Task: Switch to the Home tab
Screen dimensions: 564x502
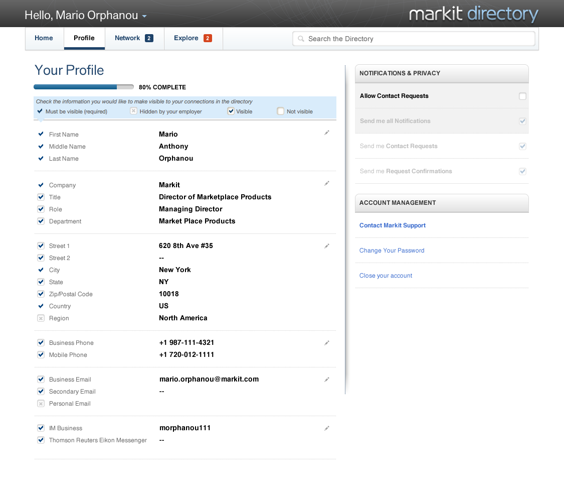Action: pyautogui.click(x=44, y=38)
